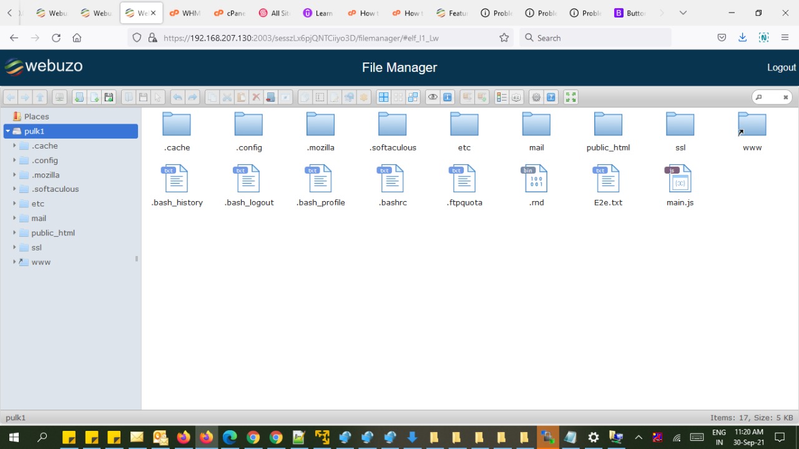
Task: Adjust the sidebar resize handle
Action: pyautogui.click(x=136, y=259)
